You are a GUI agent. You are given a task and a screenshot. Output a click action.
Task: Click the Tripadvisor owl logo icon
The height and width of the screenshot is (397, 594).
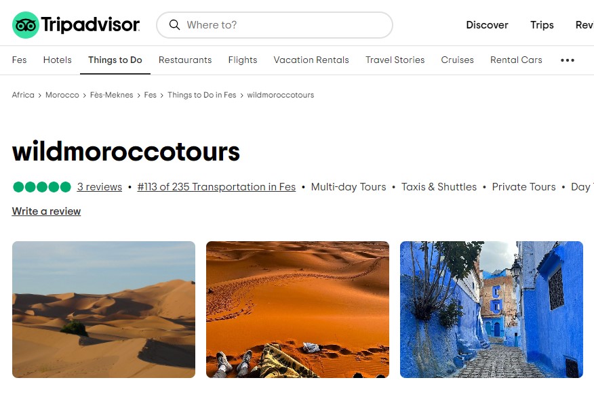tap(26, 25)
